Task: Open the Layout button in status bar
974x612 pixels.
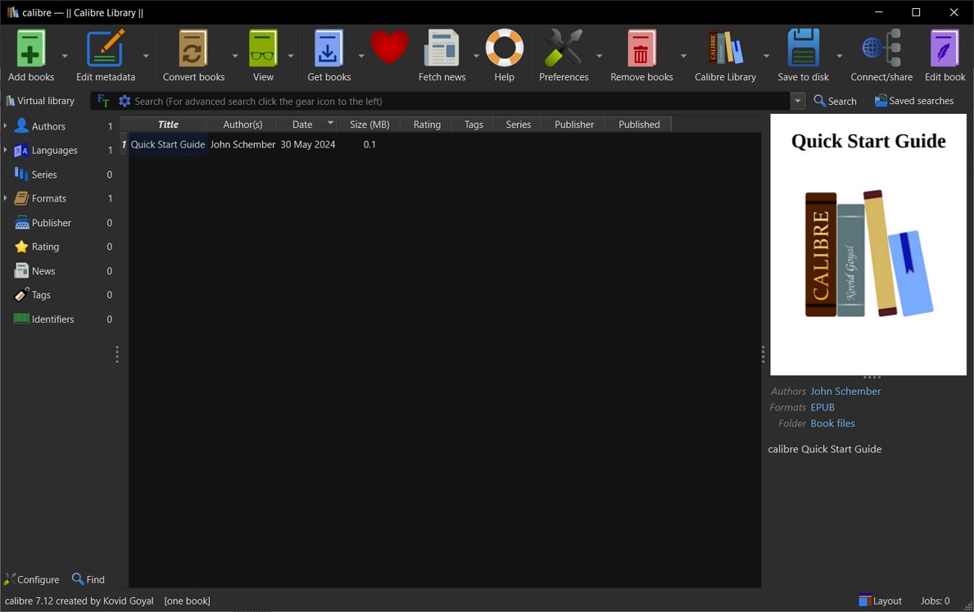Action: 880,601
